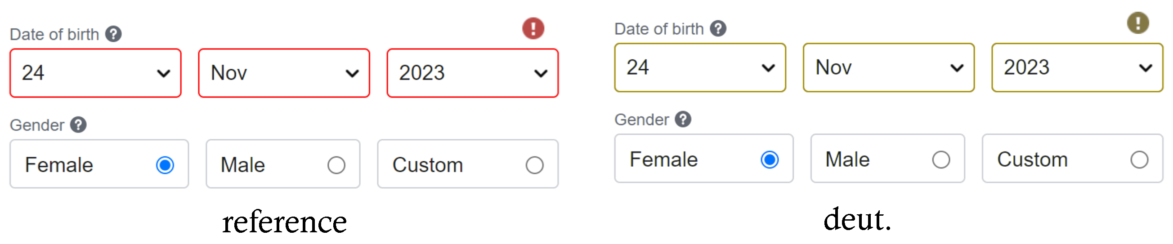This screenshot has height=244, width=1173.
Task: Choose Male radio option in deut. panel
Action: pos(941,160)
